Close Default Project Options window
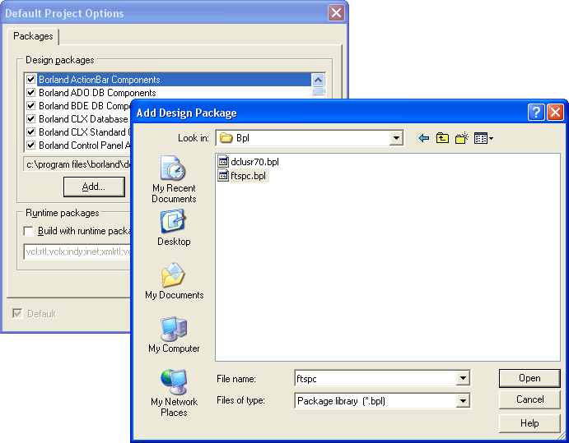Screen dimensions: 569x443 (337, 13)
